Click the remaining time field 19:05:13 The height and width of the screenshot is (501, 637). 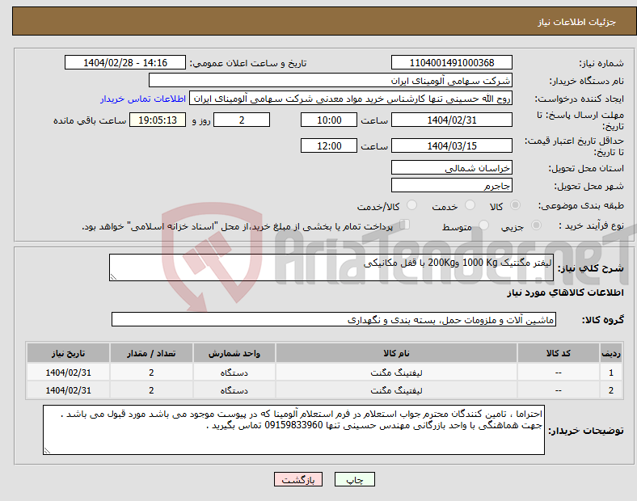[x=158, y=120]
